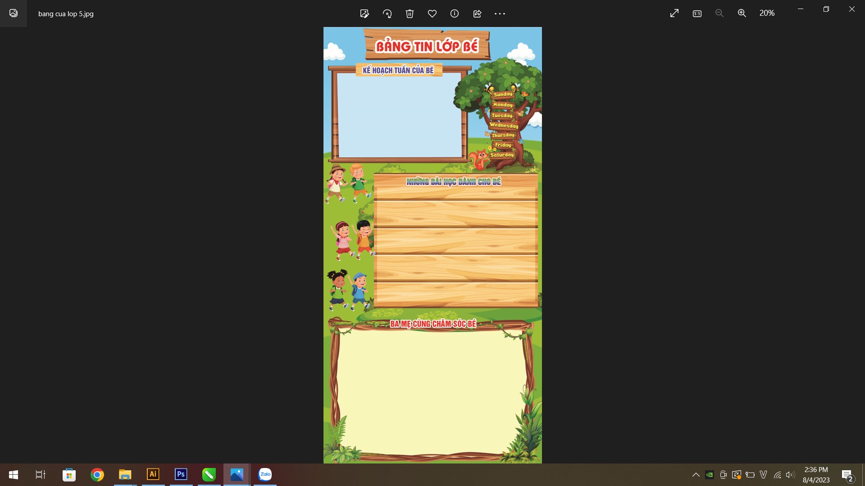Open Adobe Illustrator from the taskbar

click(153, 474)
